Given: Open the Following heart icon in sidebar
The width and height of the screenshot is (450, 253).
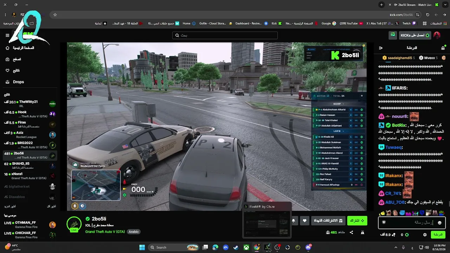Looking at the screenshot, I should tap(7, 71).
